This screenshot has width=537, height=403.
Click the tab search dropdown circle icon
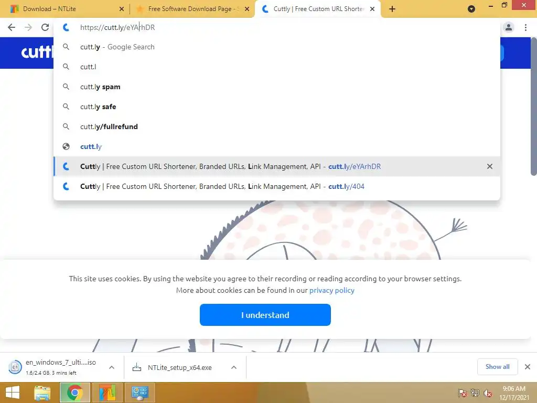(471, 9)
